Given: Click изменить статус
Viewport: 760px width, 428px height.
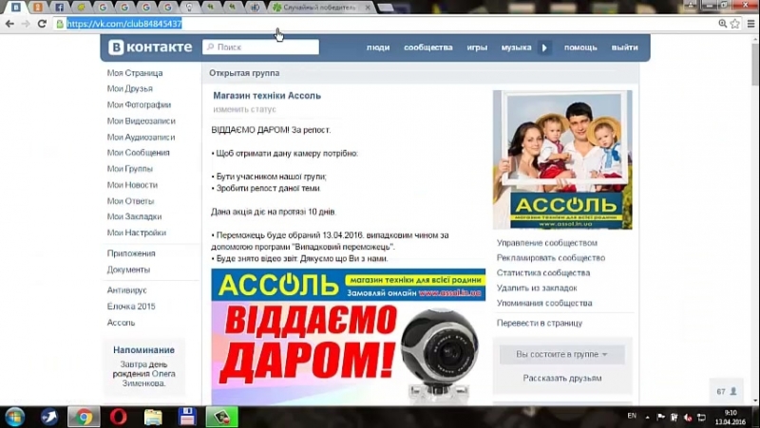Looking at the screenshot, I should [245, 109].
